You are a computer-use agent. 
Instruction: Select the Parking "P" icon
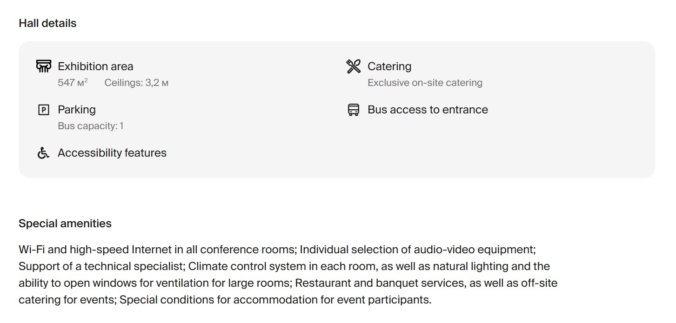[x=43, y=110]
